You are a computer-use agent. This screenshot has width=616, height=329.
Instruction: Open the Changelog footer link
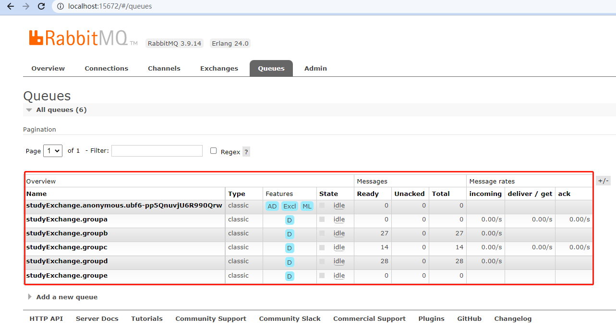click(x=513, y=319)
